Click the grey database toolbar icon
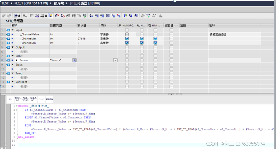Viewport: 276px width, 149px height. click(x=25, y=16)
